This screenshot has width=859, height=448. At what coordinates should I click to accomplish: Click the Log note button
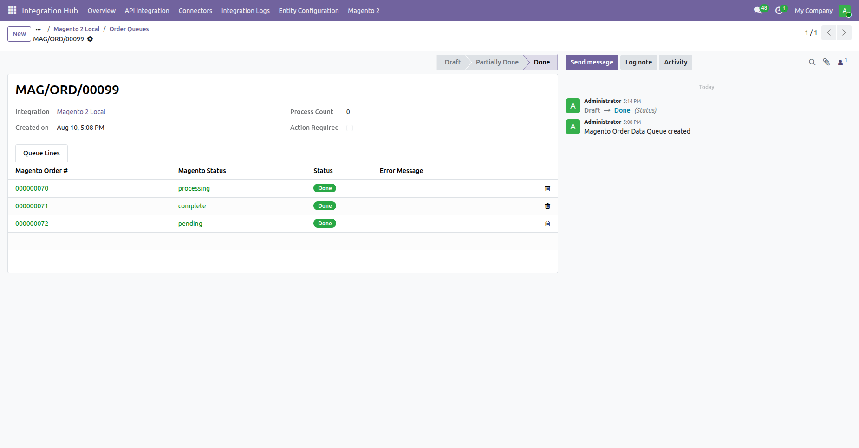(x=638, y=62)
